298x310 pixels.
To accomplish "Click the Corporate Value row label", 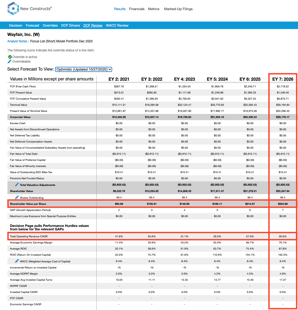I will point(20,117).
